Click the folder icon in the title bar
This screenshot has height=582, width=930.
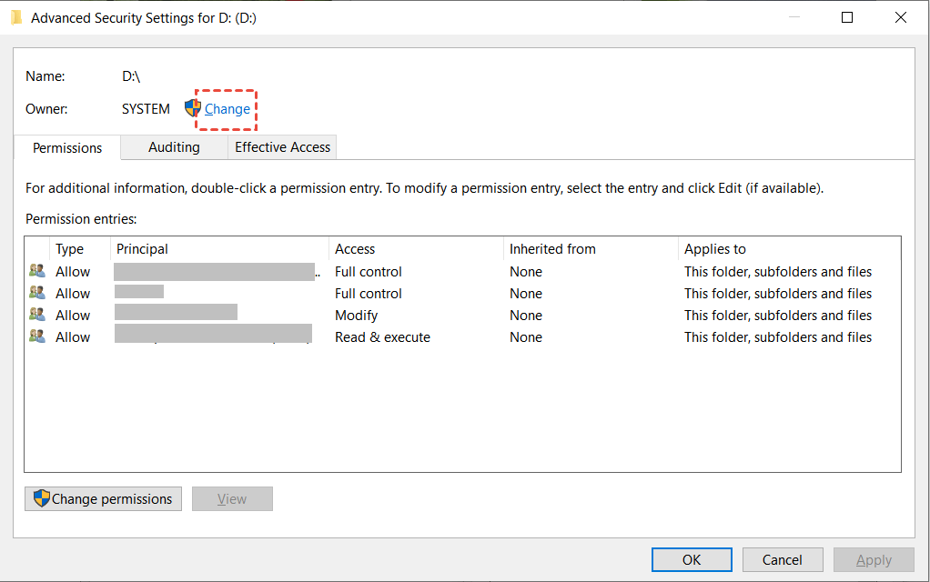(x=16, y=17)
